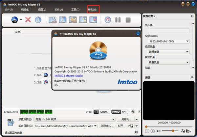
Task: Click the ImTOO app icon in title bar
Action: 5,5
